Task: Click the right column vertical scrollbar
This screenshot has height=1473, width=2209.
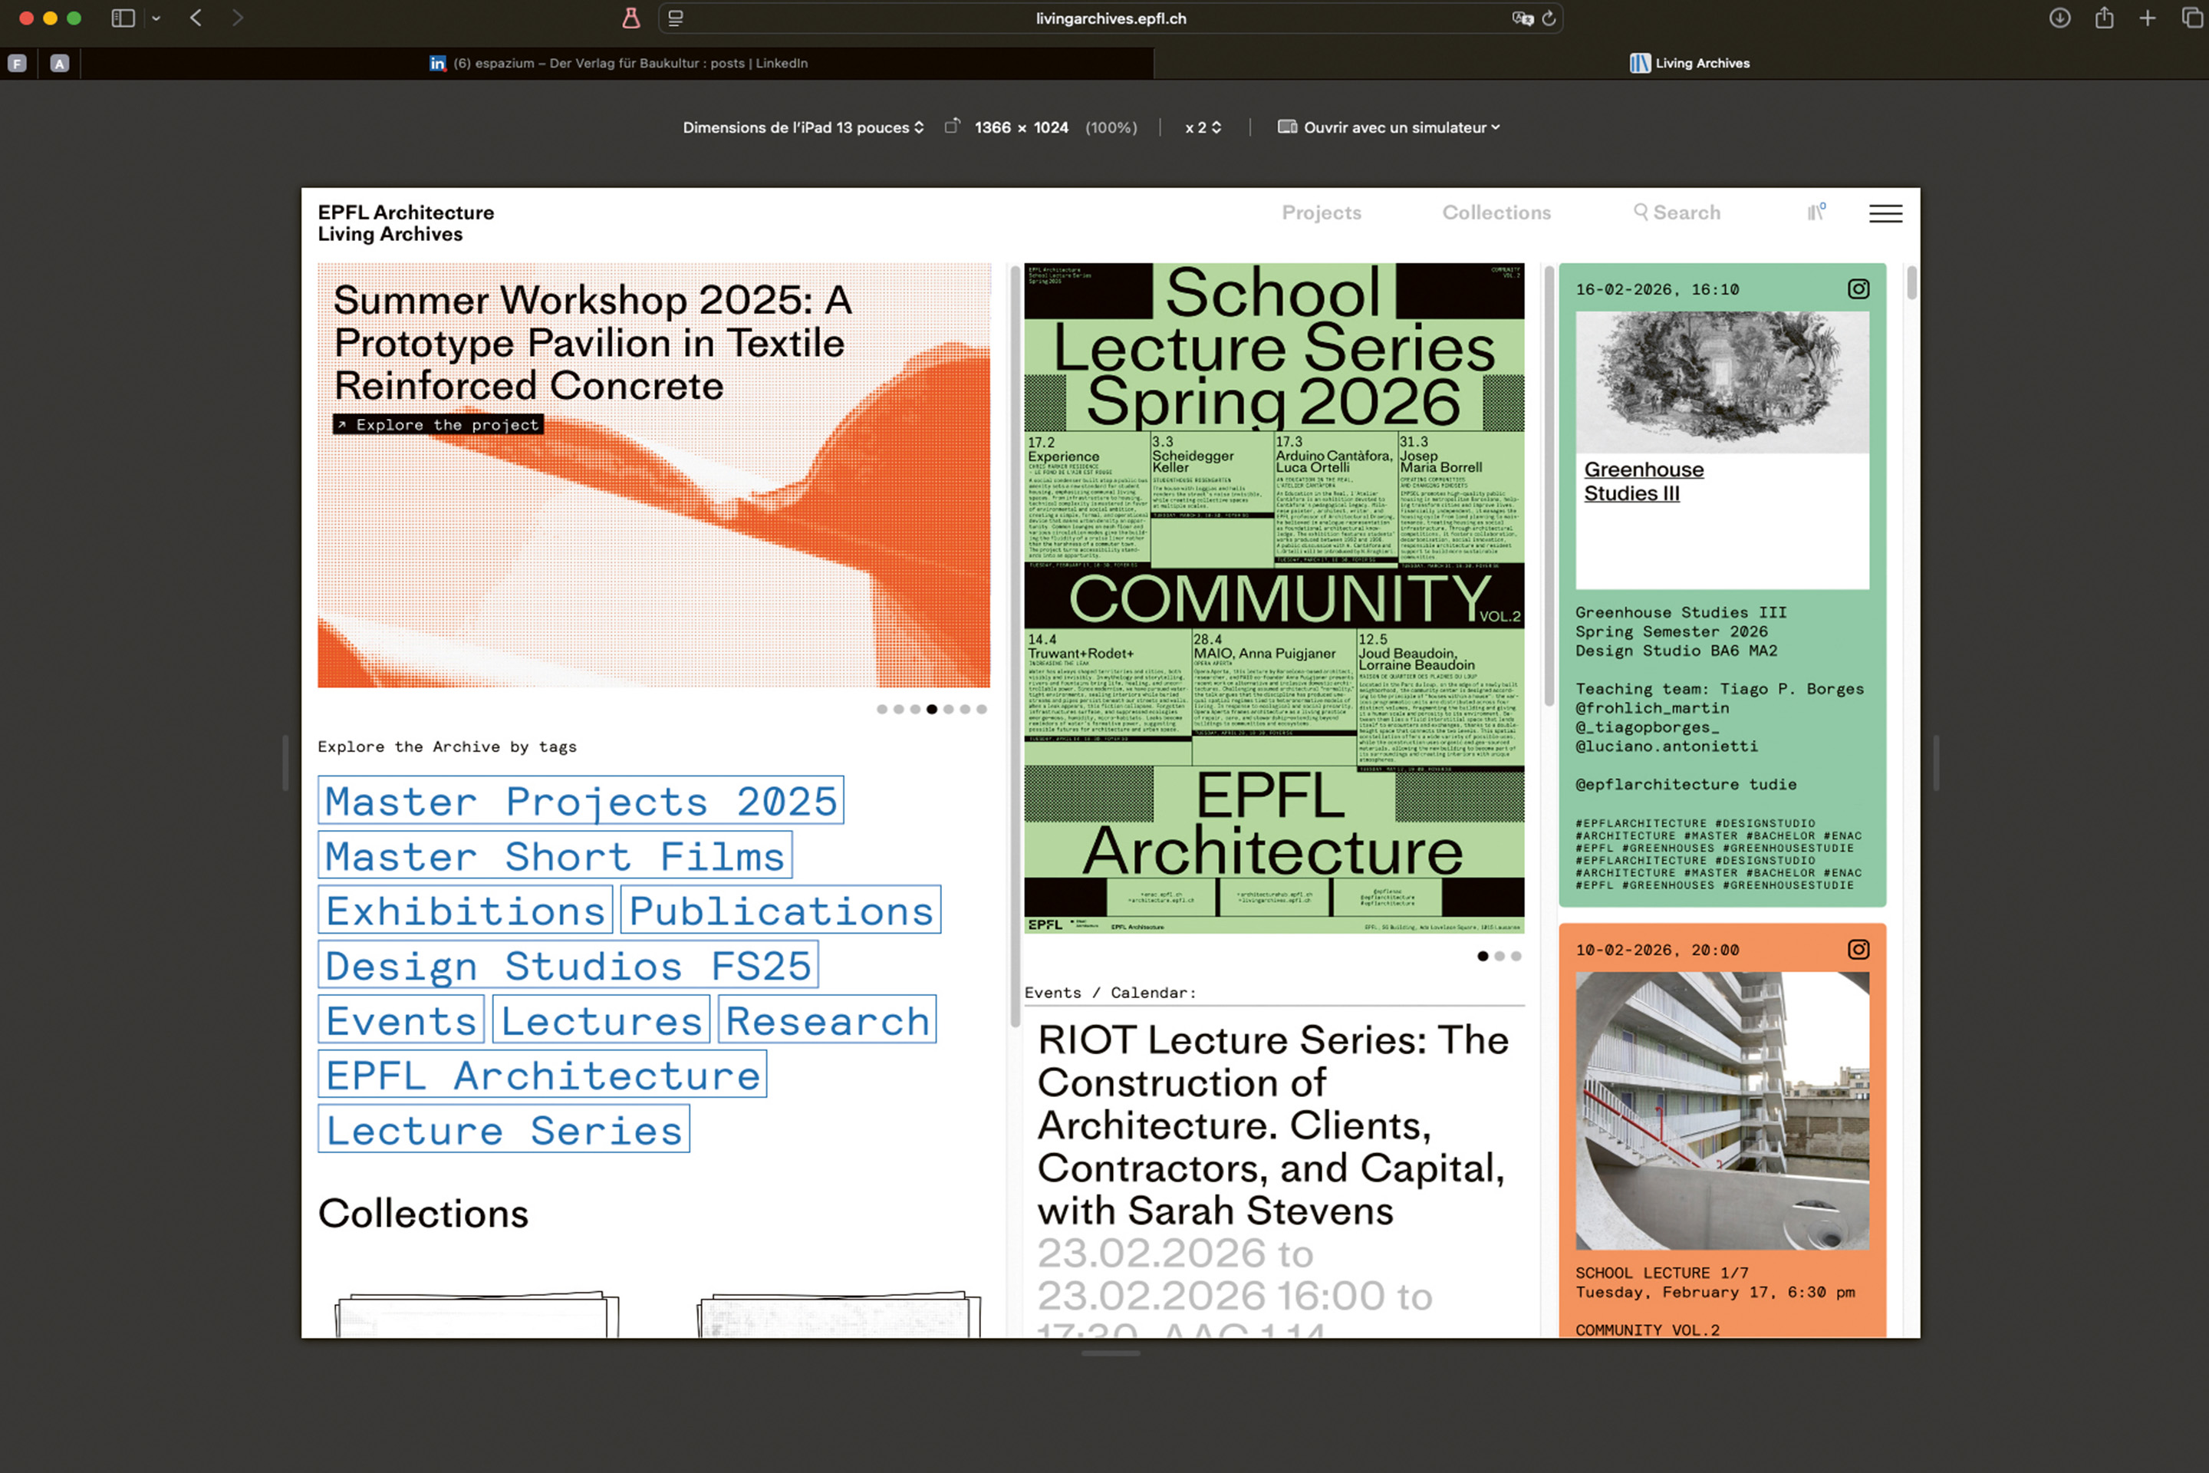Action: (x=1911, y=284)
